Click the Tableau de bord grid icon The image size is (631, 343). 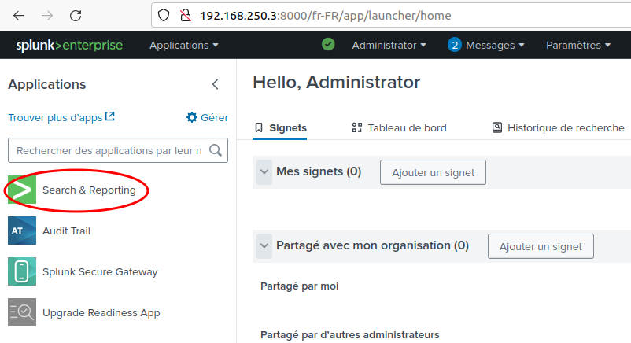coord(357,127)
